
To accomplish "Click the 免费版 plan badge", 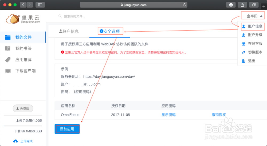I will tap(23, 109).
